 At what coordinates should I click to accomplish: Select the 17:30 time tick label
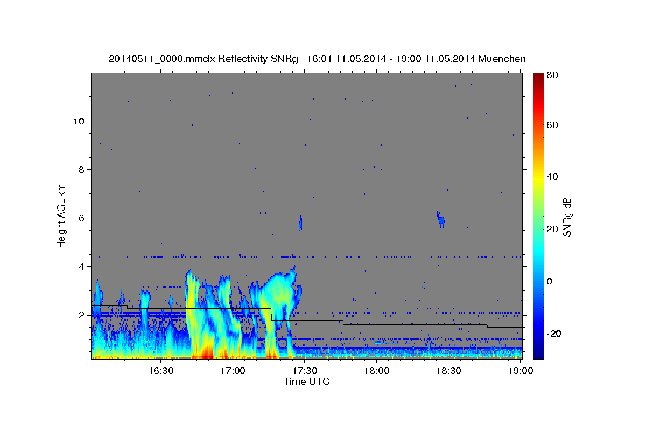(x=305, y=371)
